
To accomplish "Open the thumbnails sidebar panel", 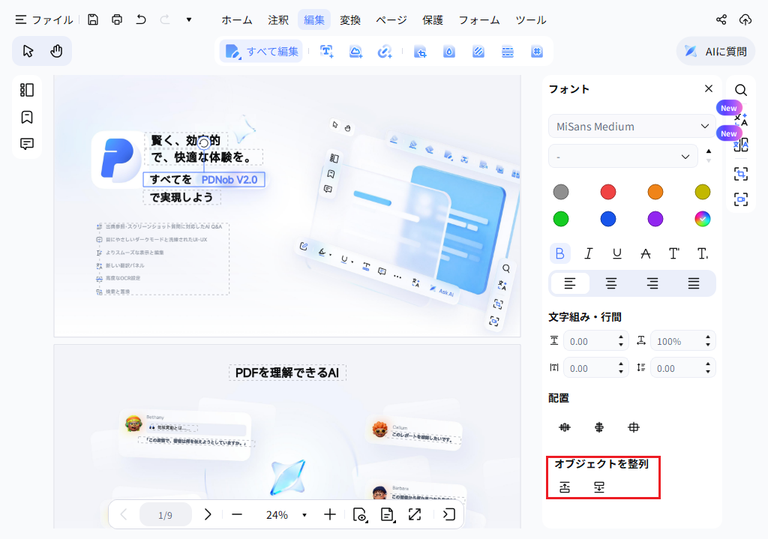I will pyautogui.click(x=27, y=90).
